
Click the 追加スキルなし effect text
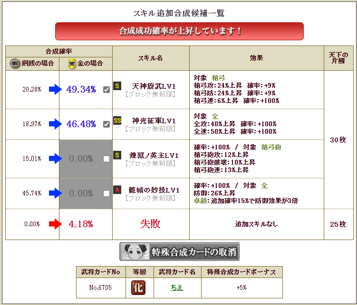(256, 224)
